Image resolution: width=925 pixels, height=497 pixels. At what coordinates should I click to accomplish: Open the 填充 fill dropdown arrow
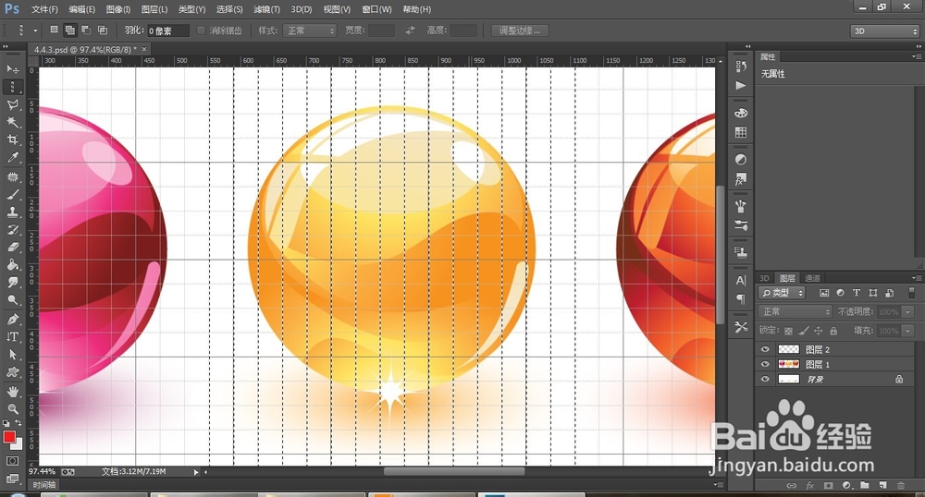point(908,331)
